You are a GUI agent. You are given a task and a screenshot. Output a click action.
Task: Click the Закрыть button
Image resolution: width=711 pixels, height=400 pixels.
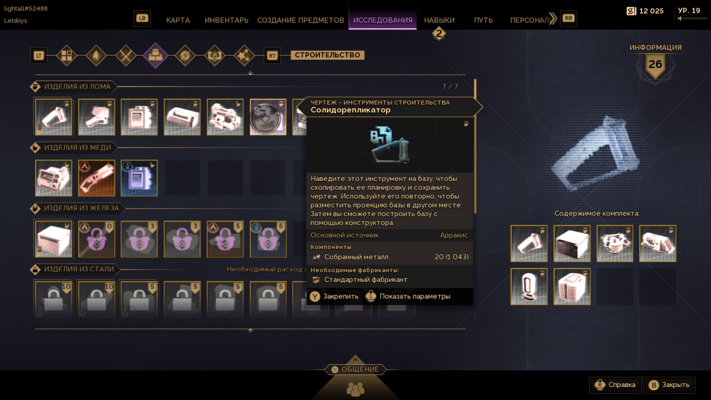(x=669, y=385)
